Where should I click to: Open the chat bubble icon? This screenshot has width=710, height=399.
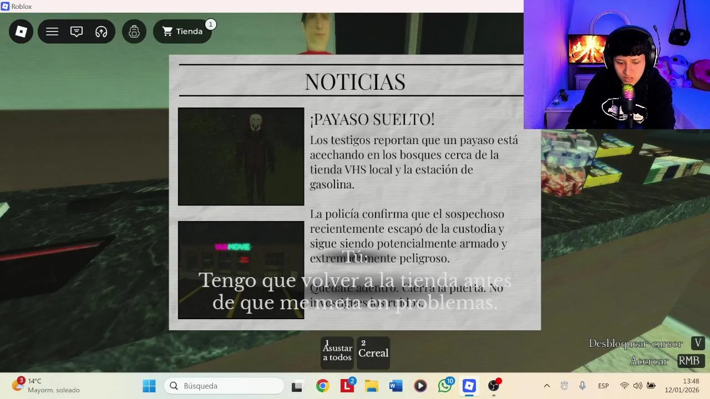click(x=77, y=32)
